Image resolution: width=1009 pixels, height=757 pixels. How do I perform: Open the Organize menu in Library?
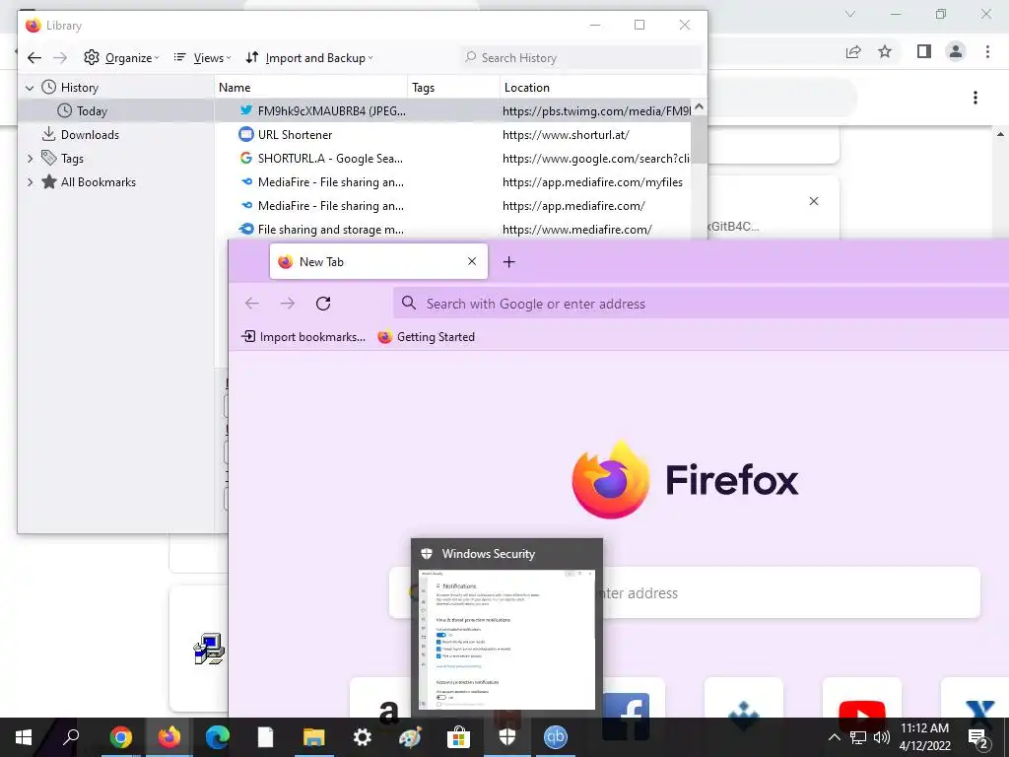click(x=121, y=58)
